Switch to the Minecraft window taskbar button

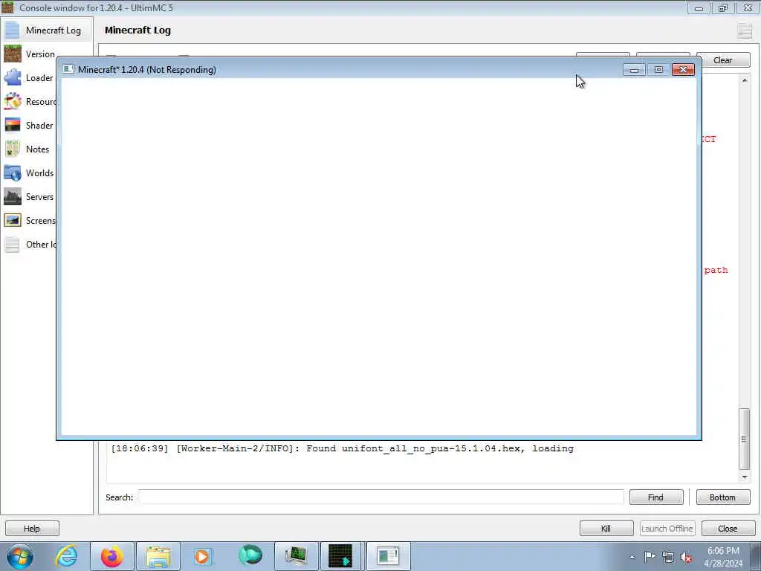pos(388,556)
